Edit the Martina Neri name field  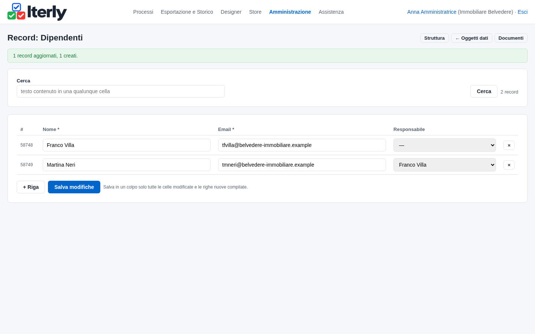click(x=127, y=165)
